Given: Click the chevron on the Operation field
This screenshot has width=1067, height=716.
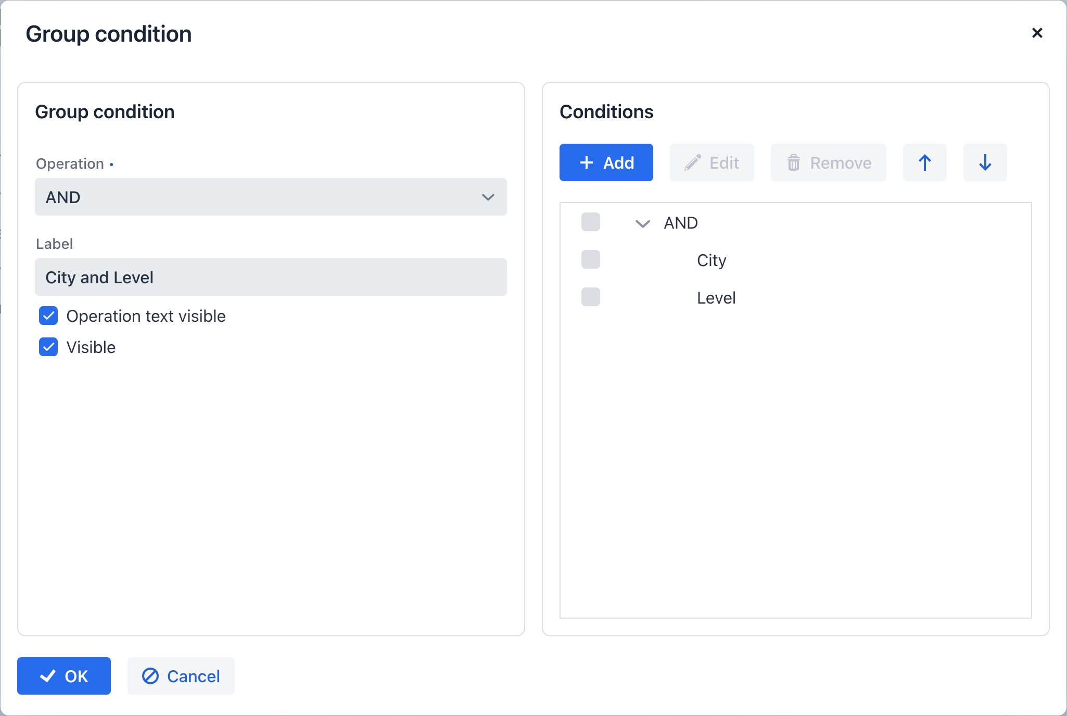Looking at the screenshot, I should click(x=488, y=197).
